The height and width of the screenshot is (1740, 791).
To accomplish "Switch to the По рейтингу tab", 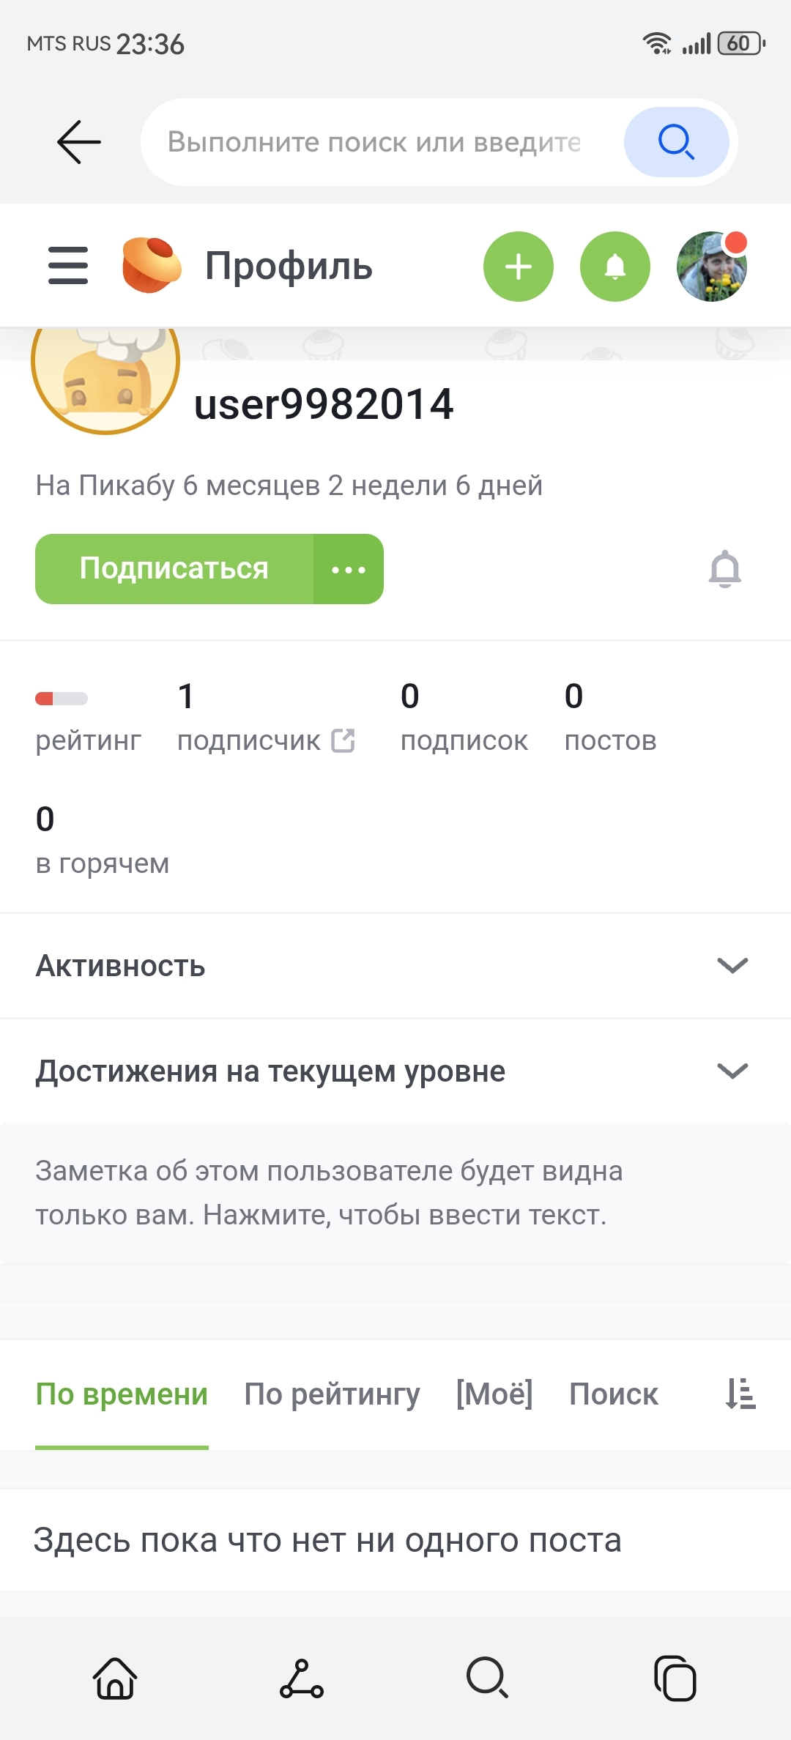I will click(332, 1394).
